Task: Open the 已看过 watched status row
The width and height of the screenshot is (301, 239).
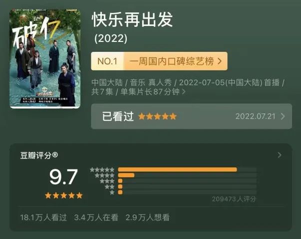Action: pyautogui.click(x=191, y=116)
